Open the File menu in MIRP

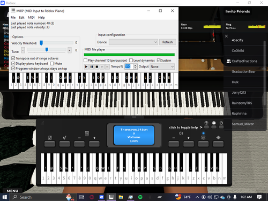(13, 18)
